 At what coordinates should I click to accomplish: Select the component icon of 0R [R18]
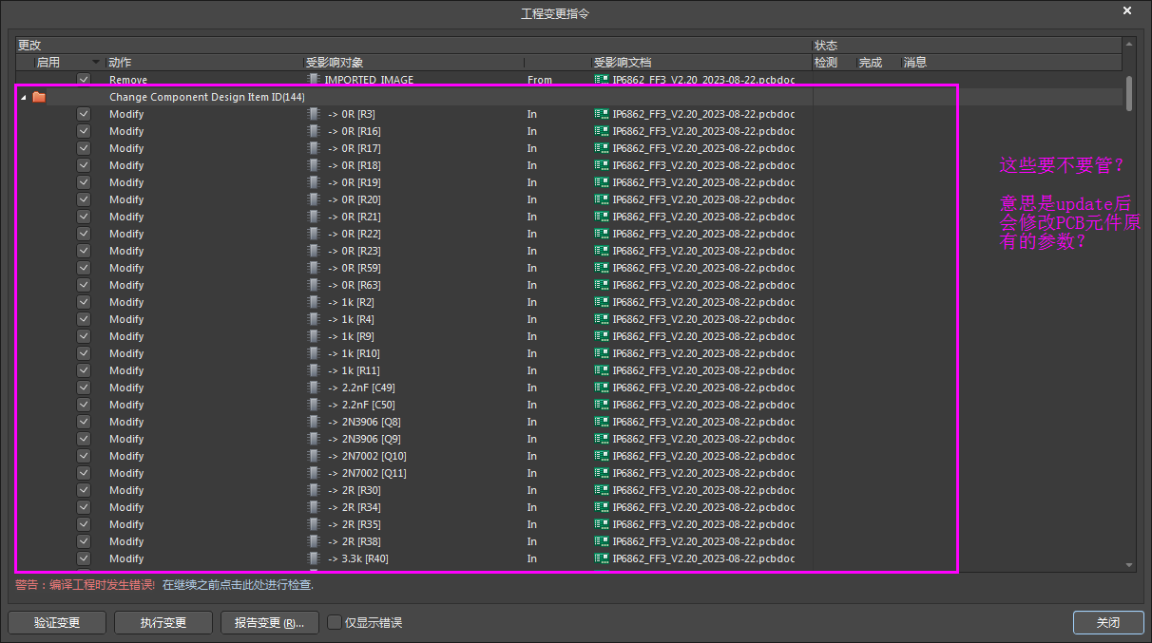314,165
